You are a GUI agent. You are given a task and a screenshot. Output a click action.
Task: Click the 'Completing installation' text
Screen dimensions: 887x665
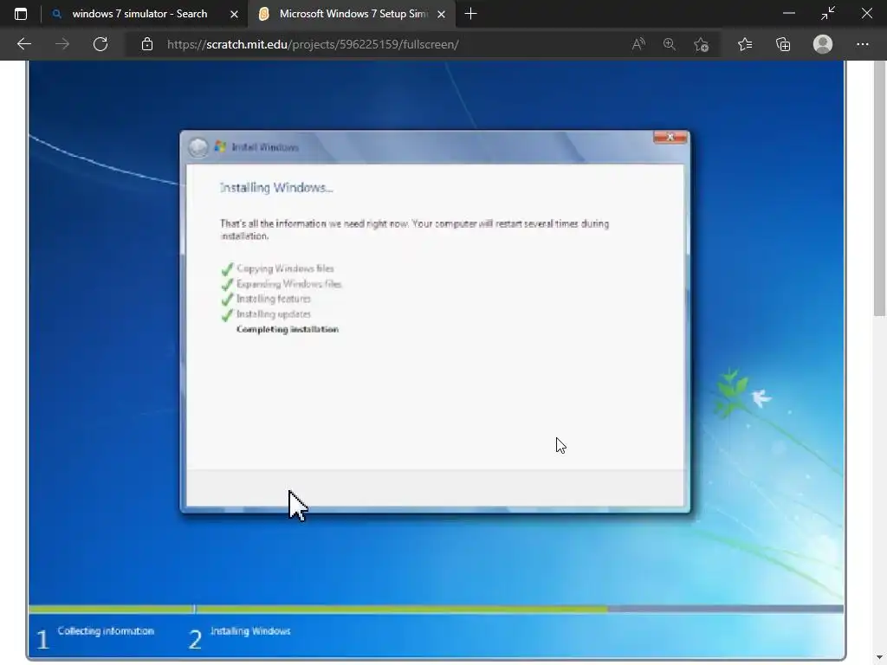[x=288, y=329]
